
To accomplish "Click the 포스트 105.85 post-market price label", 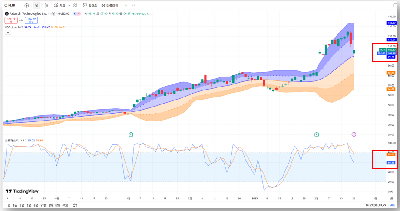I will [387, 54].
